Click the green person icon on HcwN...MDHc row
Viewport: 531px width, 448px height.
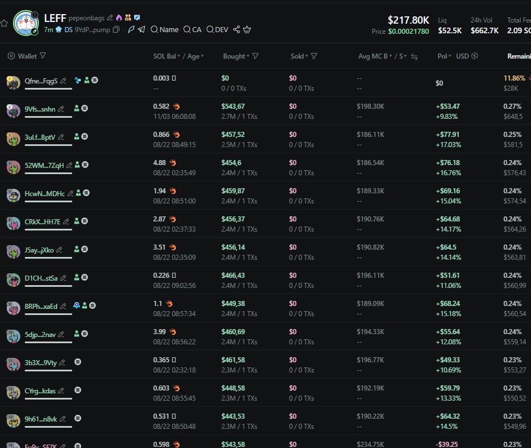click(78, 193)
